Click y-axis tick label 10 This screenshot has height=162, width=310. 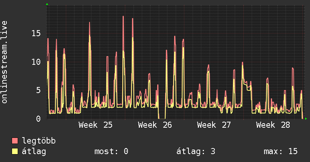click(36, 62)
